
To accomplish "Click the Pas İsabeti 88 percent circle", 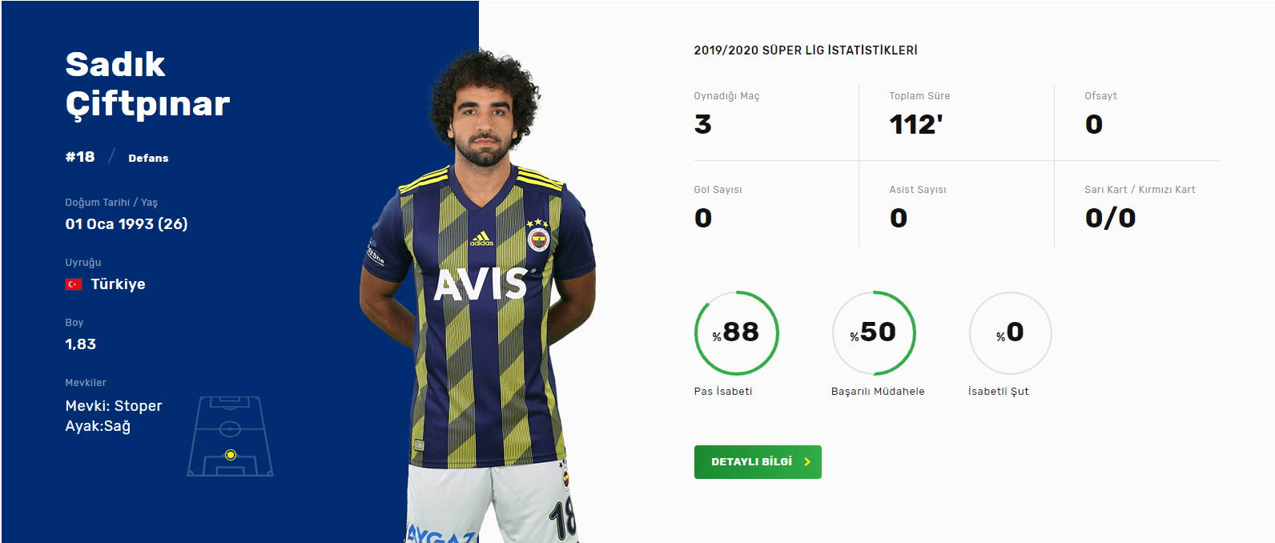I will pyautogui.click(x=737, y=333).
